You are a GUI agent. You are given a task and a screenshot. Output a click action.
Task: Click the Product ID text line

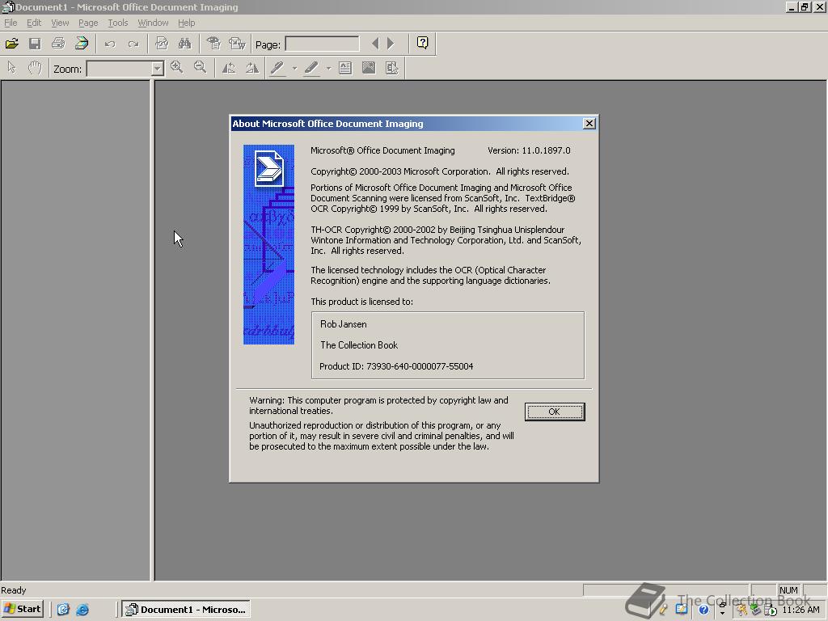pos(396,366)
